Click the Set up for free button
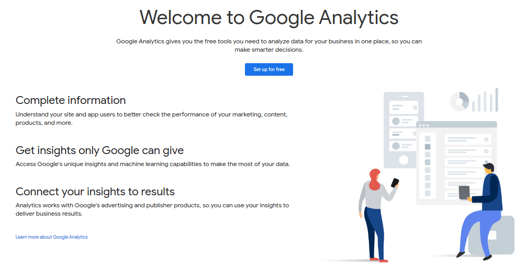Image resolution: width=526 pixels, height=271 pixels. 268,69
